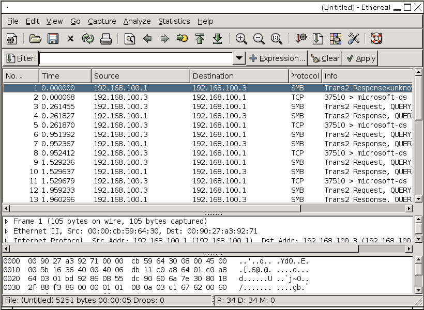
Task: Sort packets by the Source column
Action: 141,76
